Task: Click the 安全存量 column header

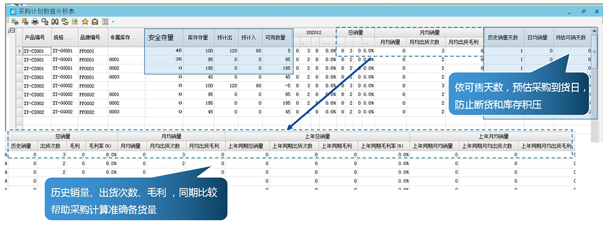Action: (164, 37)
